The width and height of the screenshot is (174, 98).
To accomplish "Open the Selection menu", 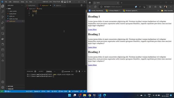I will pos(16,2).
